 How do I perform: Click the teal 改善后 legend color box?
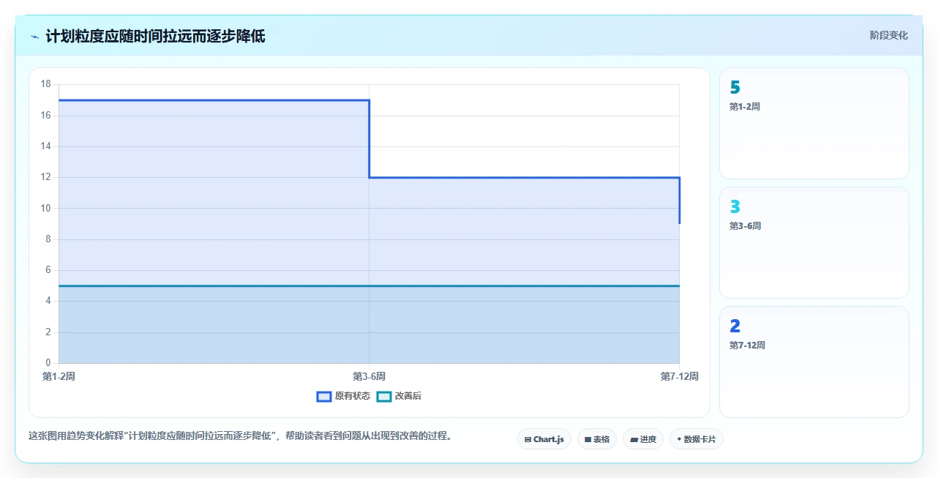click(x=384, y=396)
